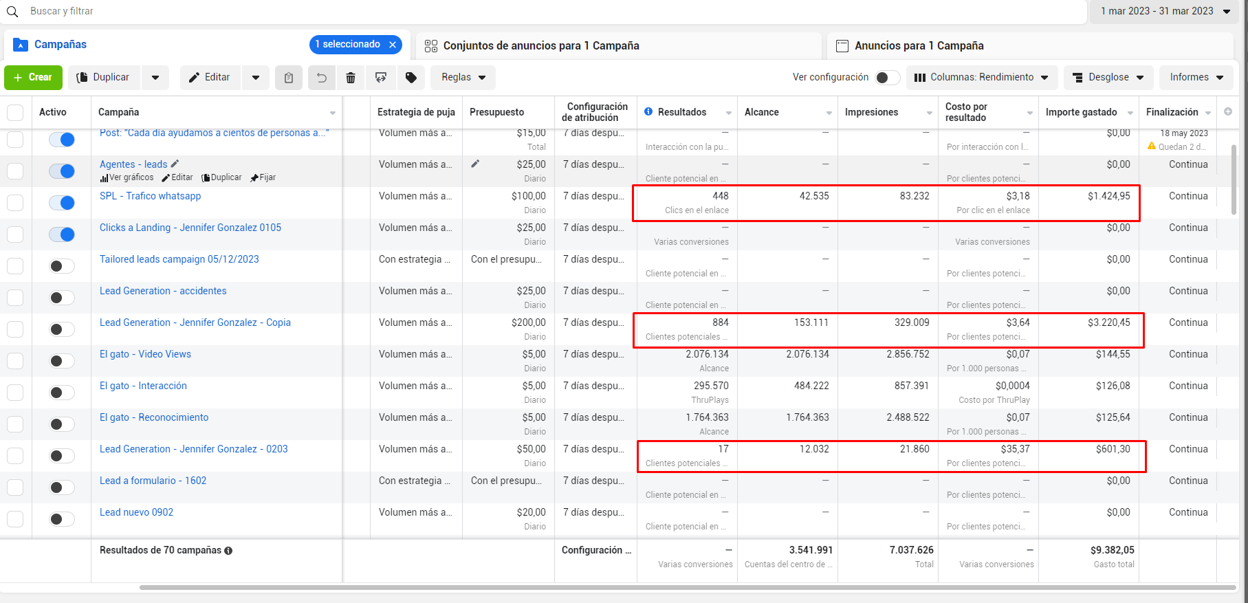Activate Lead Generation - Jennifer Gonzalez - Copia toggle
1248x603 pixels.
(61, 329)
